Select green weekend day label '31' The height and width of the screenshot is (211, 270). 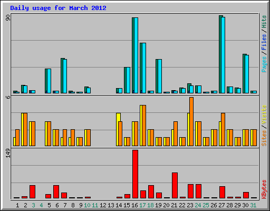click(253, 205)
